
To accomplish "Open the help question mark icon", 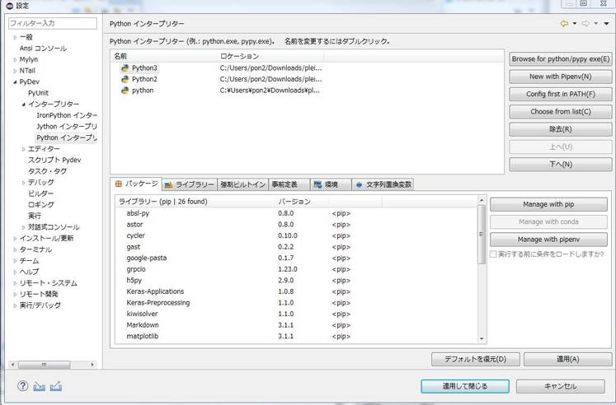I will coord(23,386).
